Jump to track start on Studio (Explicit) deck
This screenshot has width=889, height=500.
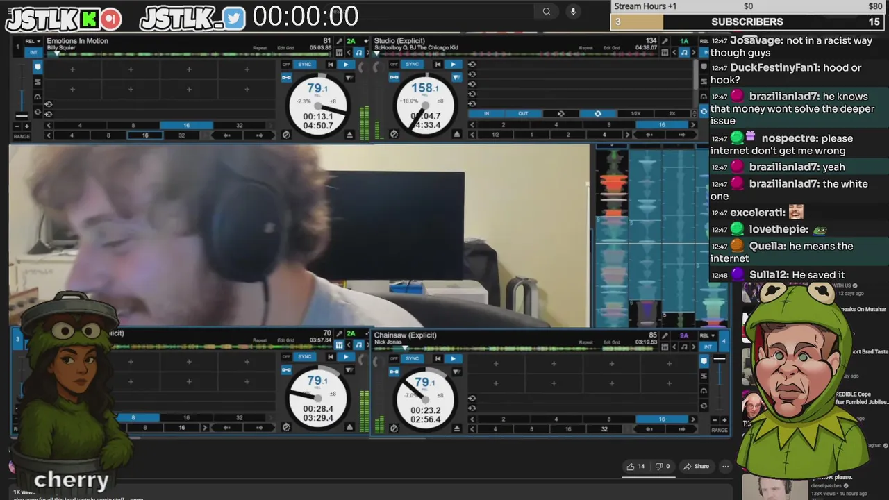(438, 65)
